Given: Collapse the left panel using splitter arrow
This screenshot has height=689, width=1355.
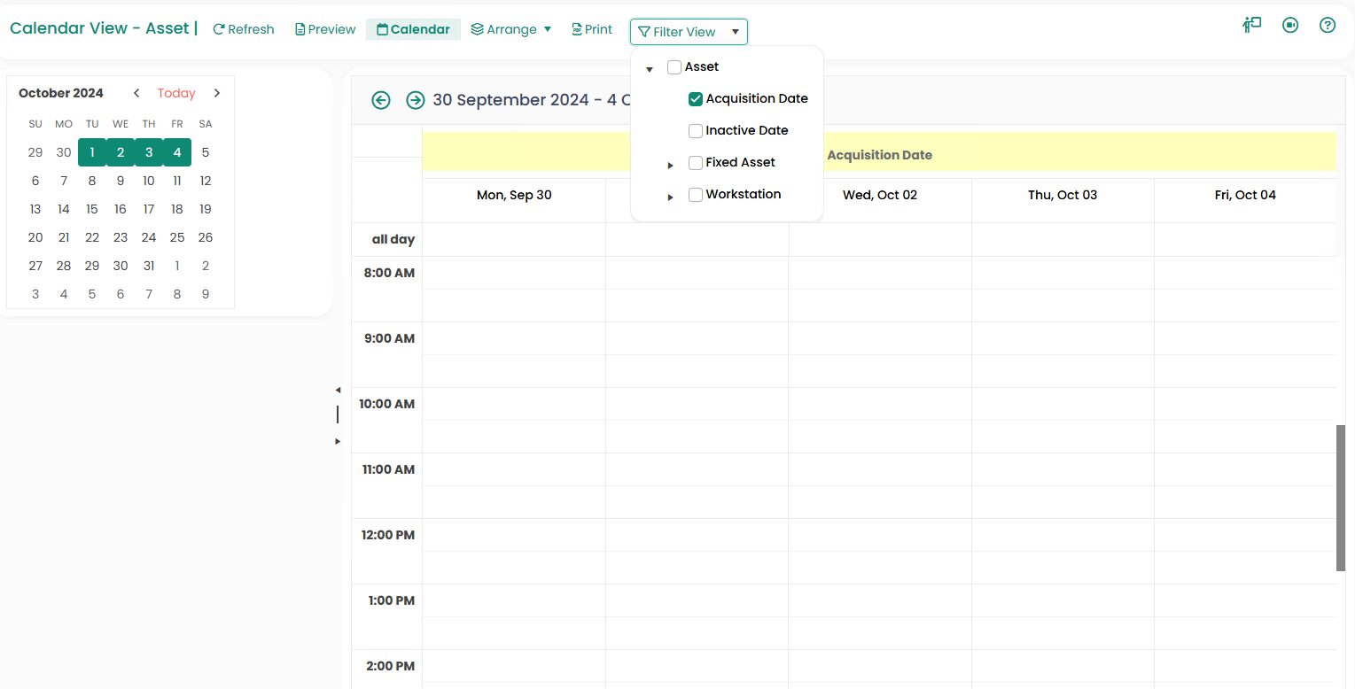Looking at the screenshot, I should click(338, 390).
